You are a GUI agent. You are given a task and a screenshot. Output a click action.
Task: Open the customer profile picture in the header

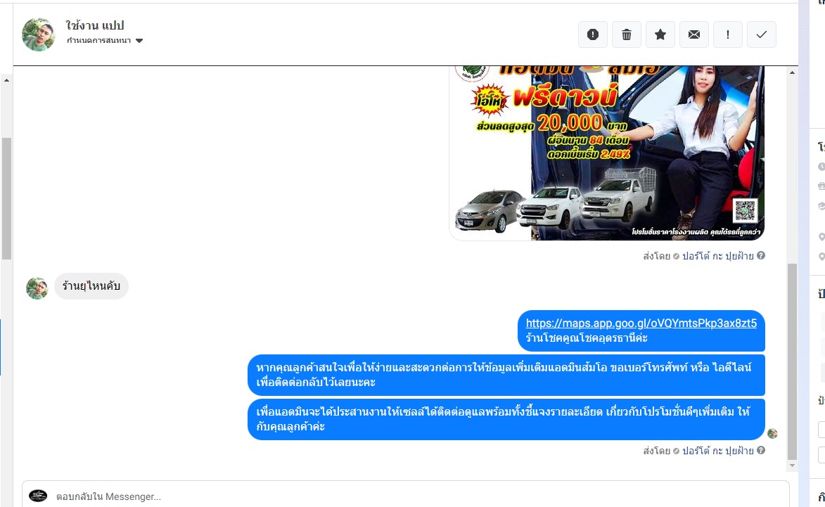[39, 34]
